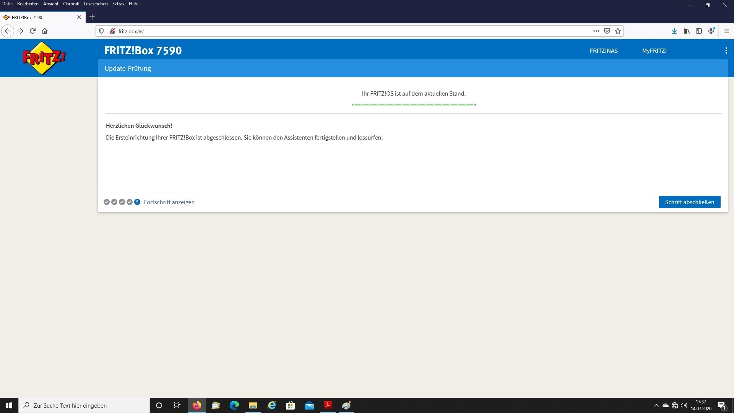Open Task View in taskbar
734x413 pixels.
(x=177, y=405)
